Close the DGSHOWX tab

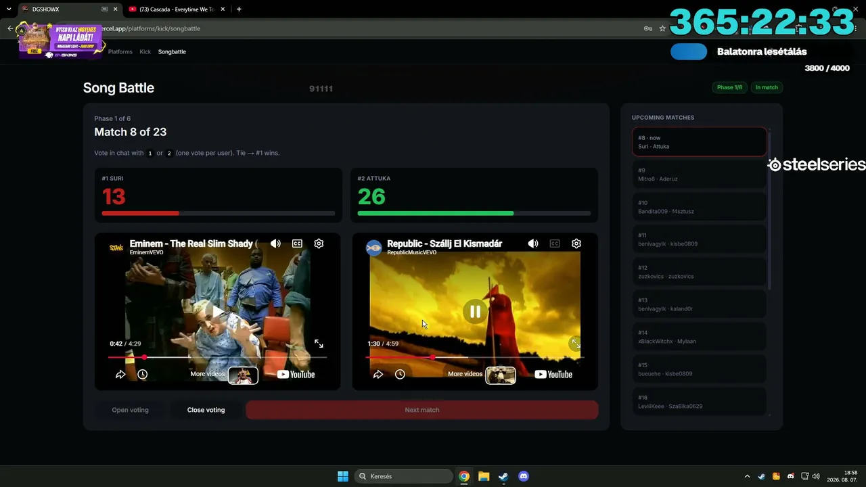[x=116, y=9]
